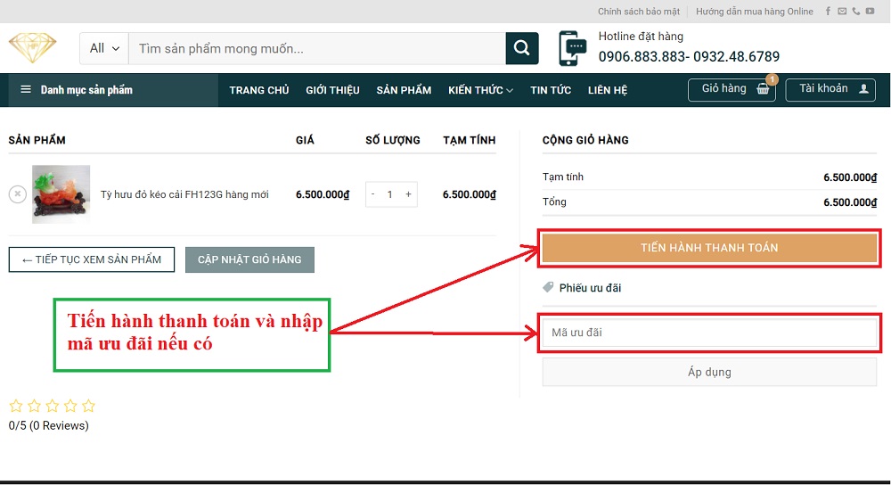Open the Facebook social icon
The image size is (891, 485).
(x=828, y=12)
